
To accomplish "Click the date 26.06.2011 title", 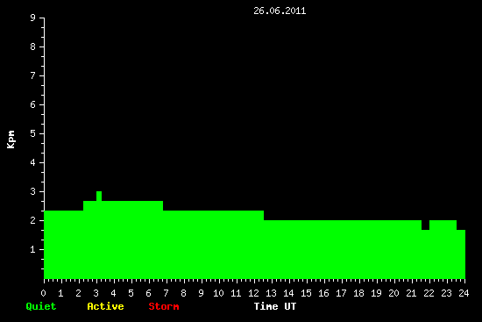I will pos(280,11).
